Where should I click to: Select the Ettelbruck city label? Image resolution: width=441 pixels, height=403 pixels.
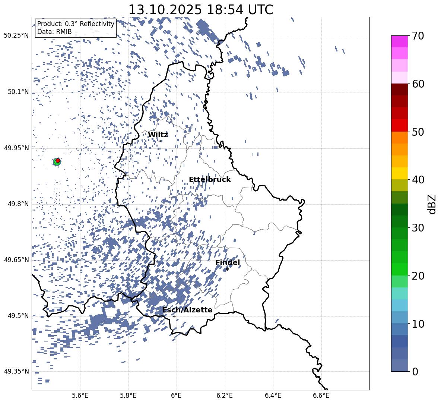(x=210, y=180)
